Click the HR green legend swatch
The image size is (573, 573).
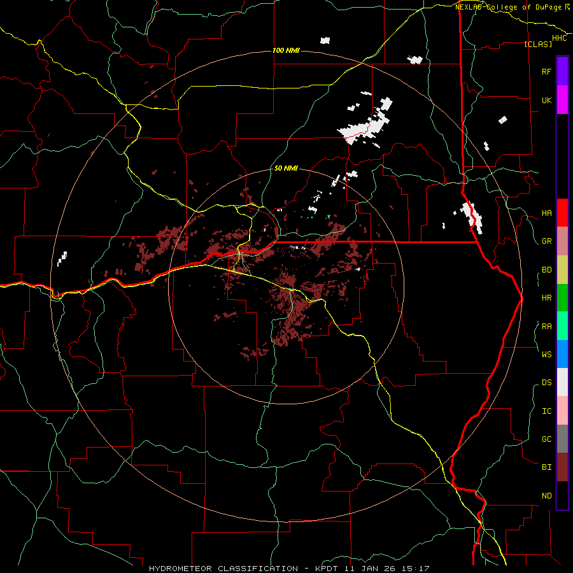562,298
